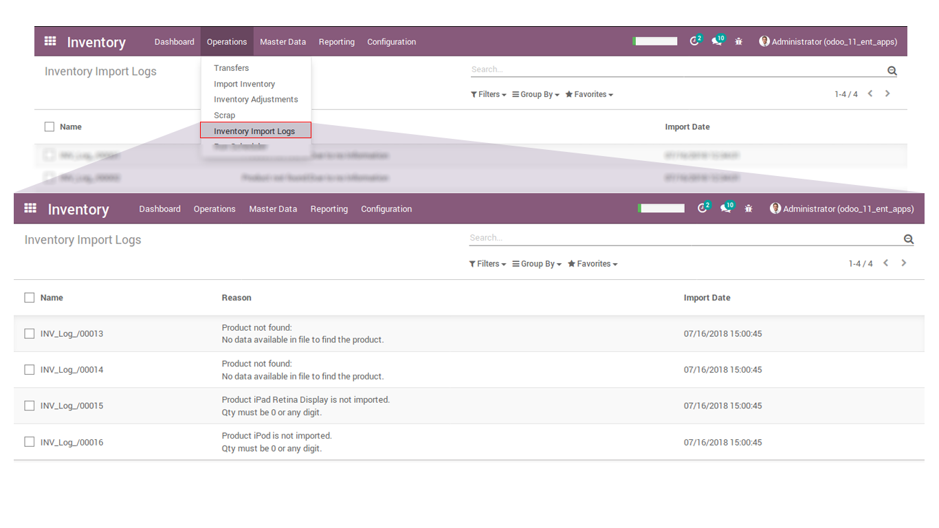Viewport: 939px width, 528px height.
Task: Click the activities clock icon in the lower header
Action: point(702,208)
